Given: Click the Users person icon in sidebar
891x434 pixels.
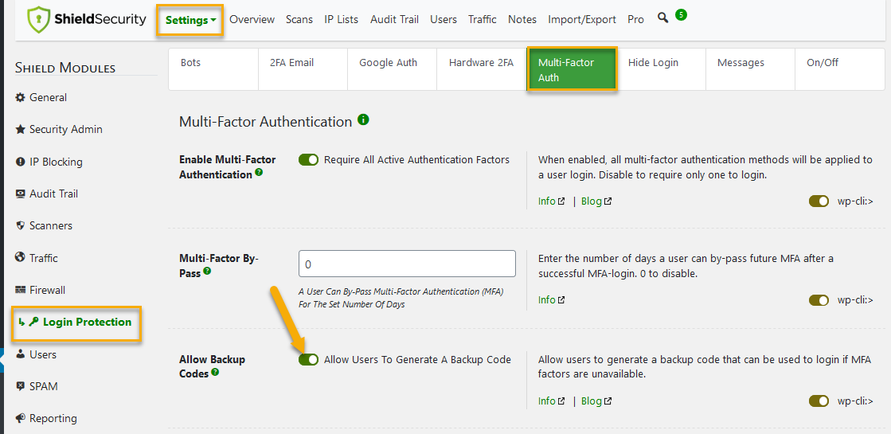Looking at the screenshot, I should point(21,354).
